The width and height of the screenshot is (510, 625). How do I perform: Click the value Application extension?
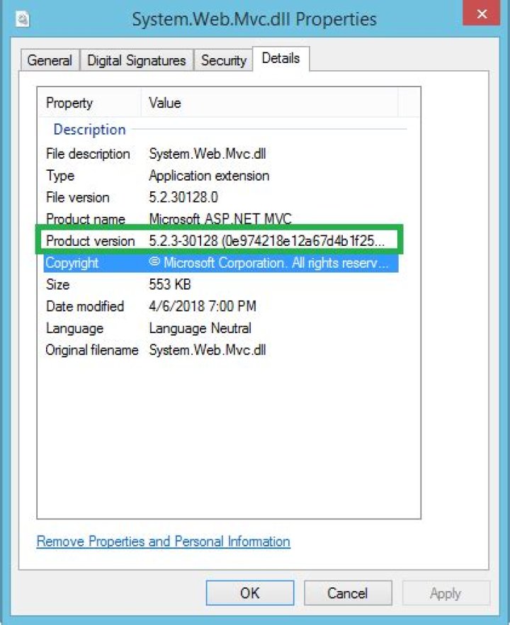coord(209,176)
